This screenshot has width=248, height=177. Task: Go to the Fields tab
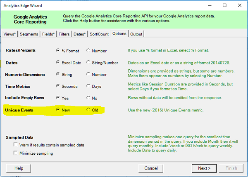(x=48, y=34)
